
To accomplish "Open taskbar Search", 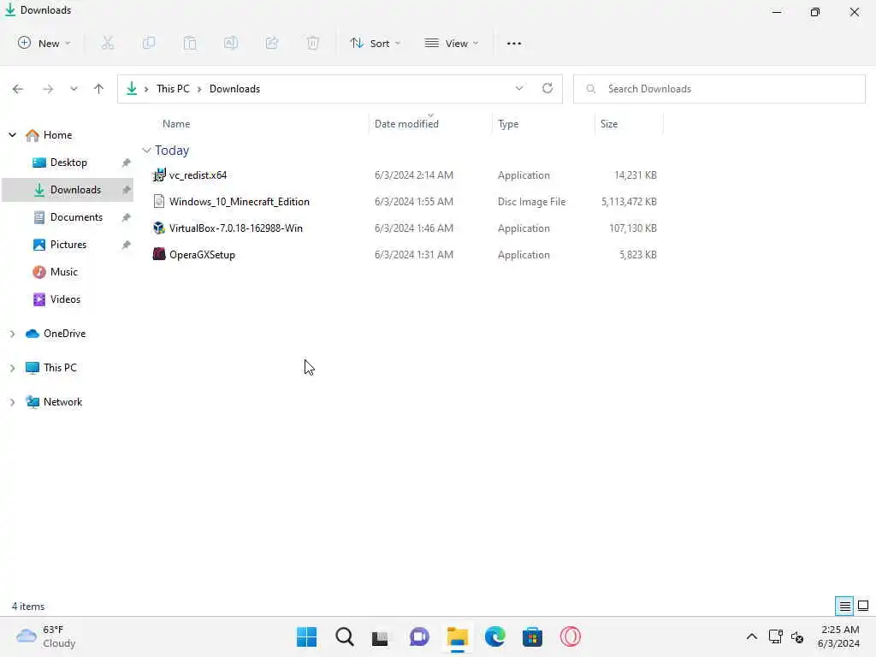I will [345, 636].
